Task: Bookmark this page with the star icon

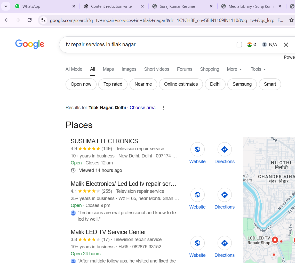Action: pyautogui.click(x=291, y=20)
